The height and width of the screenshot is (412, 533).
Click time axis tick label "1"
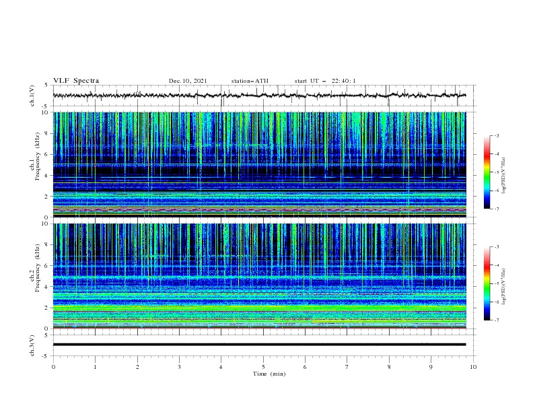(x=95, y=367)
